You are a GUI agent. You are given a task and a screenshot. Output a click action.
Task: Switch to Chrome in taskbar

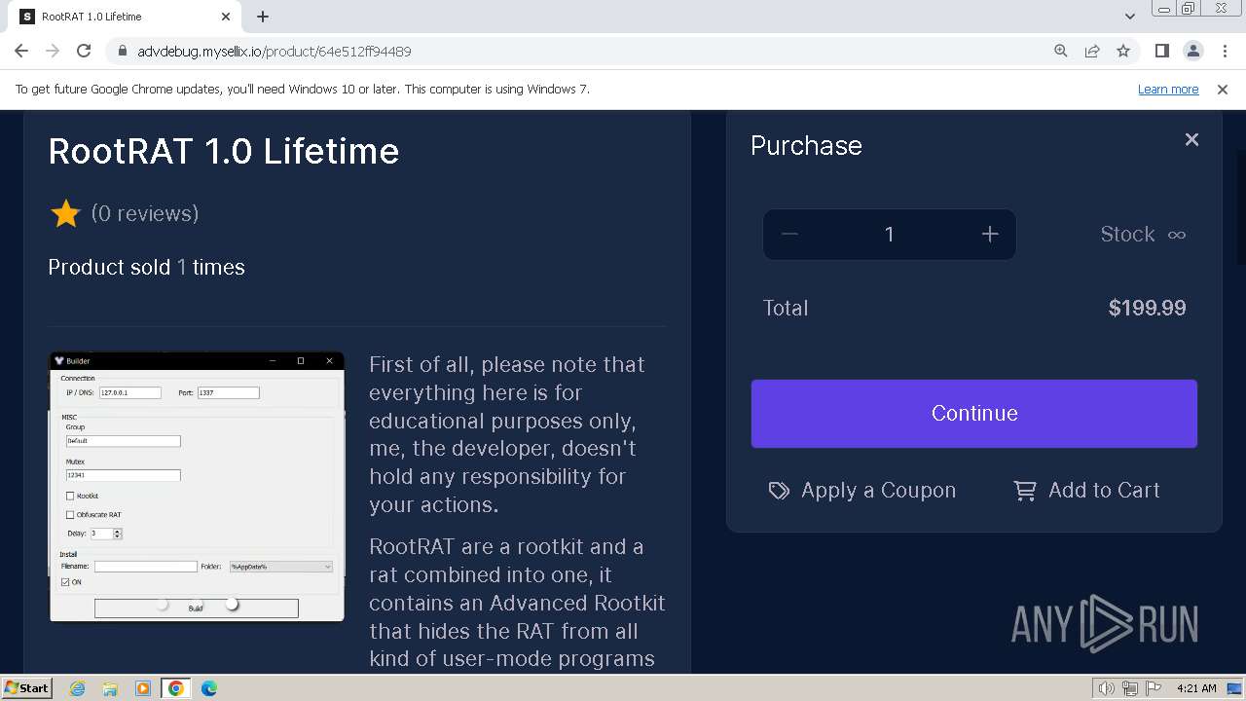point(176,688)
